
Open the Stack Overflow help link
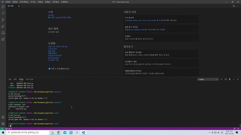pyautogui.click(x=53, y=58)
